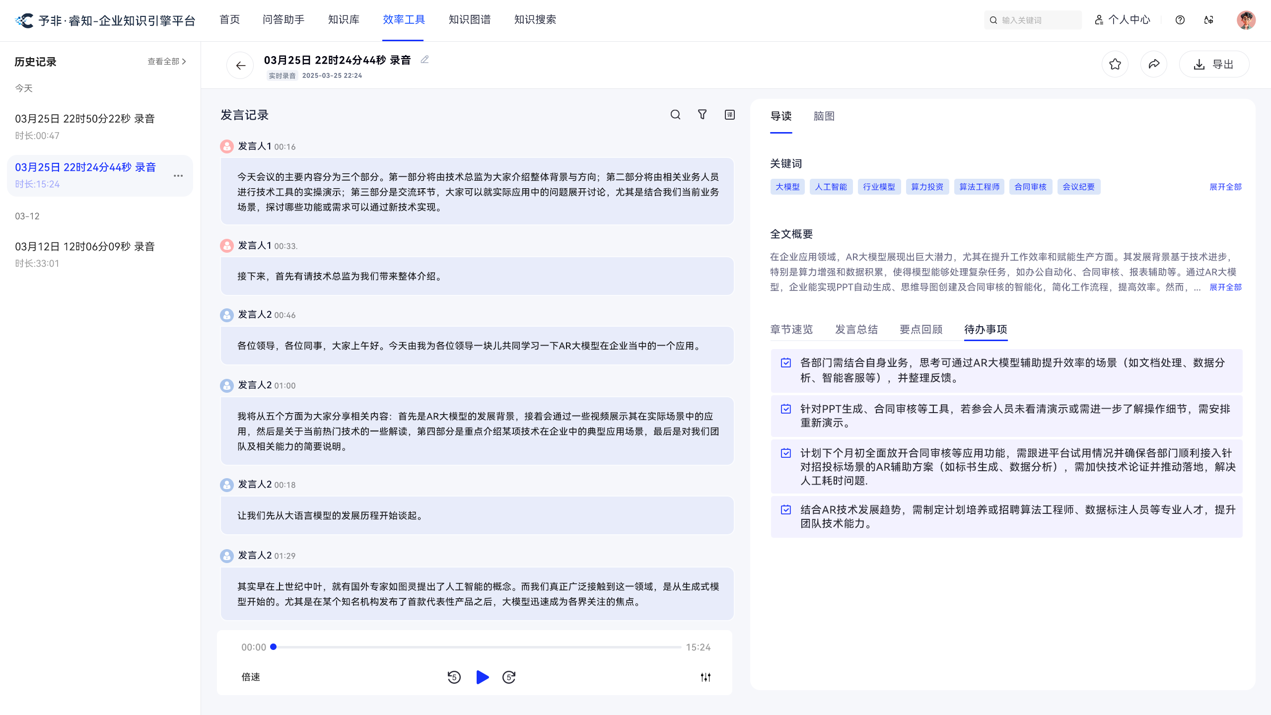Favorite this recording with the star icon
1271x715 pixels.
point(1115,64)
